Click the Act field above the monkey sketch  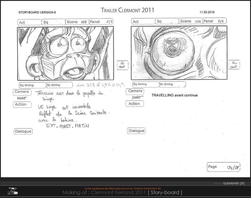point(29,22)
